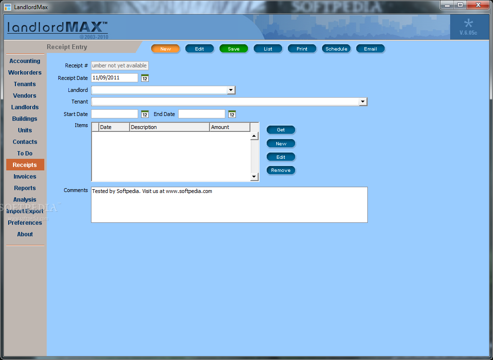Click the Receipt Date input field
Viewport: 493px width, 360px height.
(x=115, y=77)
